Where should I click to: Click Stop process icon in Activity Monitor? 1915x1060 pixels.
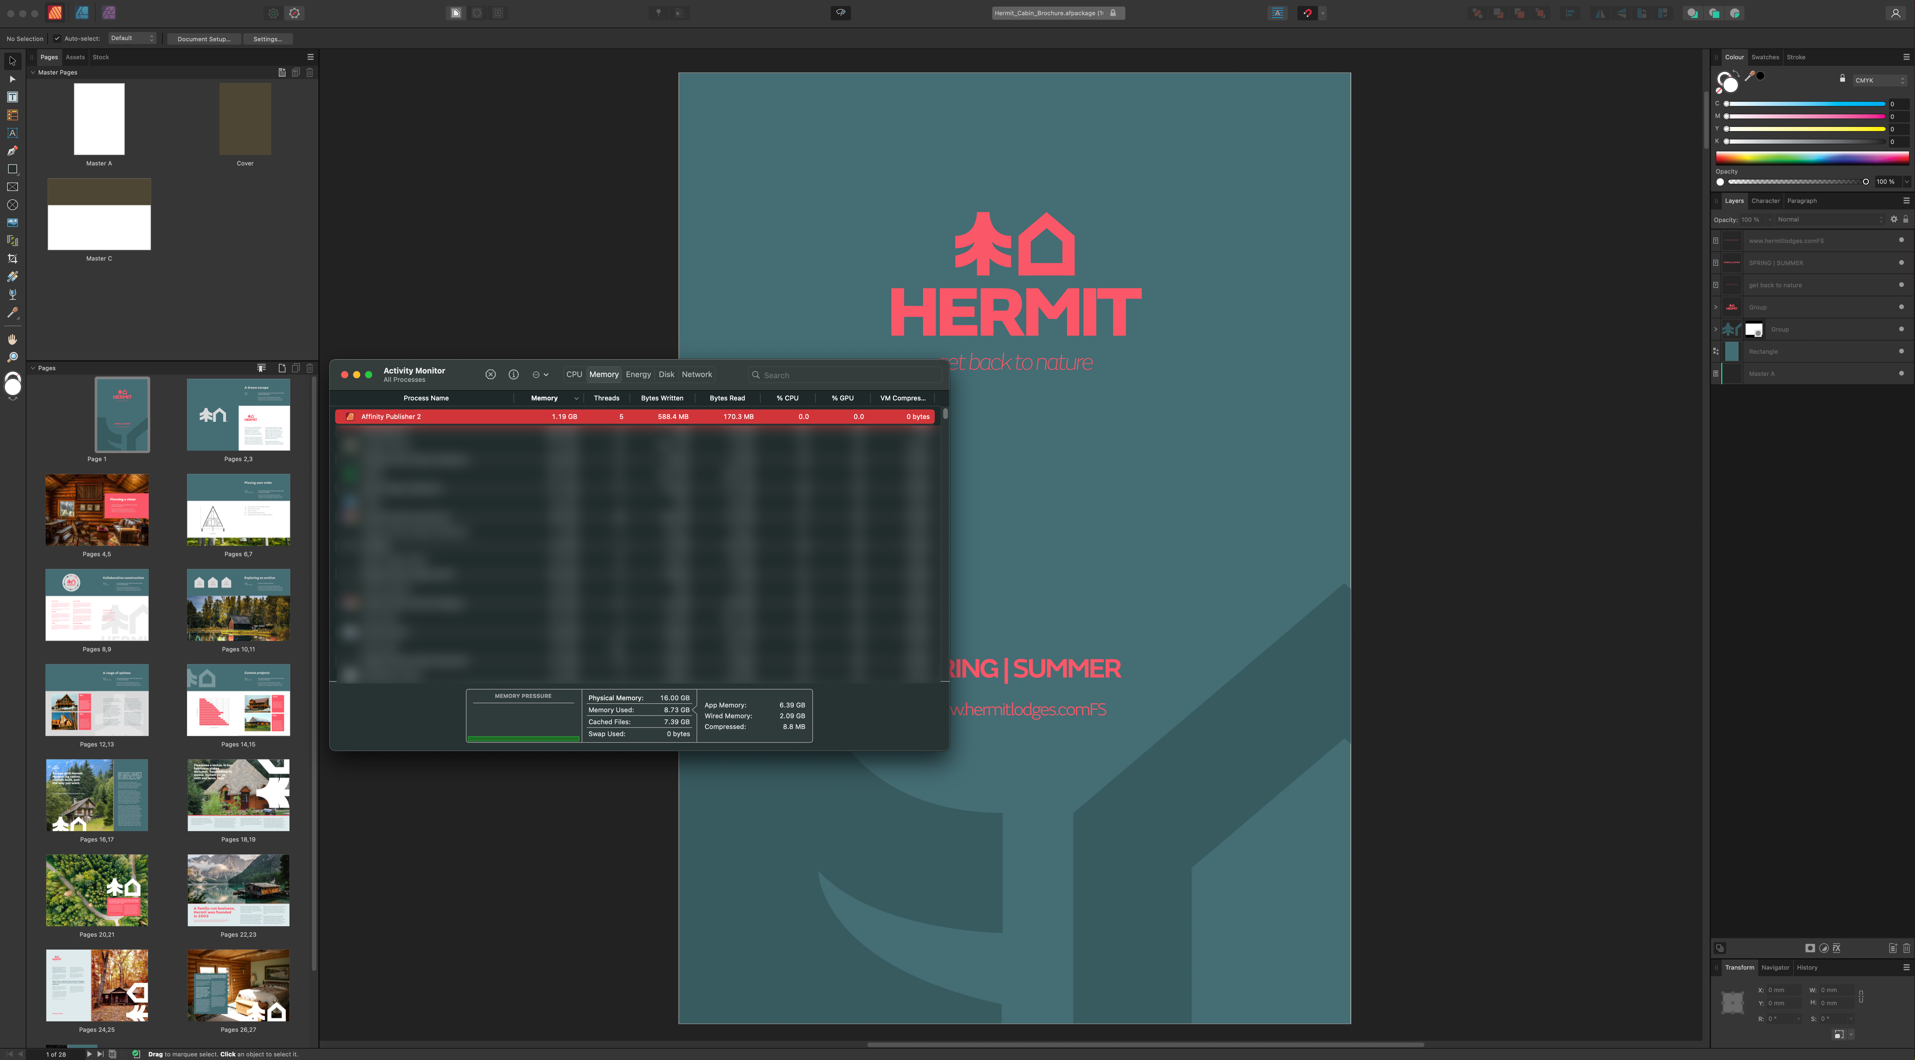[x=491, y=375]
